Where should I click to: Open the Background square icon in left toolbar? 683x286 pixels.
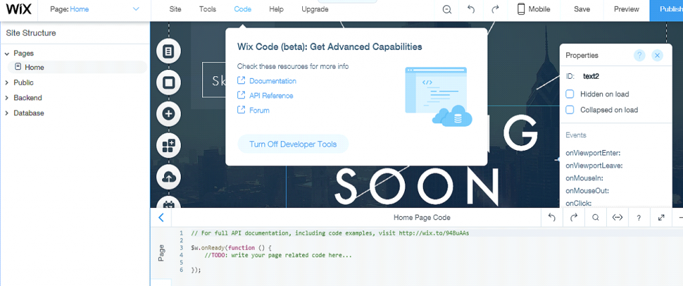pos(168,83)
